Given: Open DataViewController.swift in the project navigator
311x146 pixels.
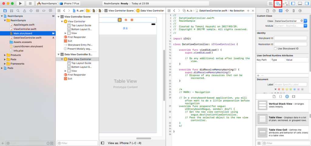Looking at the screenshot, I should pyautogui.click(x=27, y=38).
